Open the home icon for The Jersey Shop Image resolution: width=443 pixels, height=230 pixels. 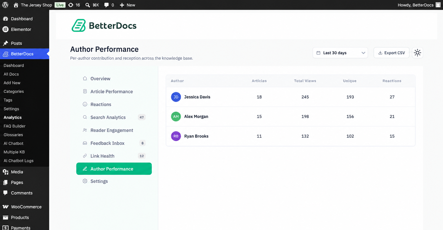16,5
